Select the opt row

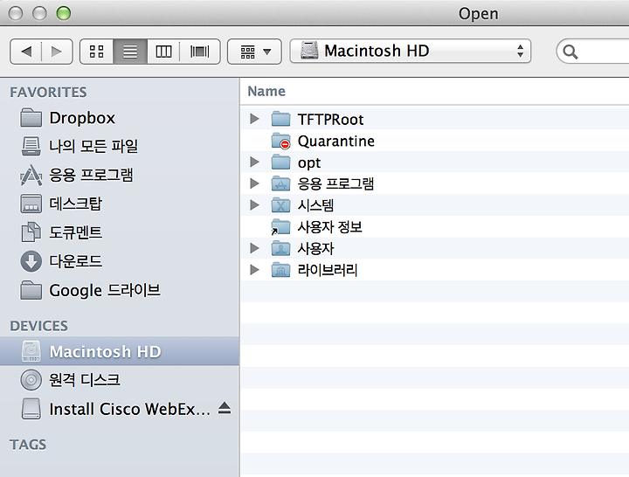pyautogui.click(x=435, y=162)
